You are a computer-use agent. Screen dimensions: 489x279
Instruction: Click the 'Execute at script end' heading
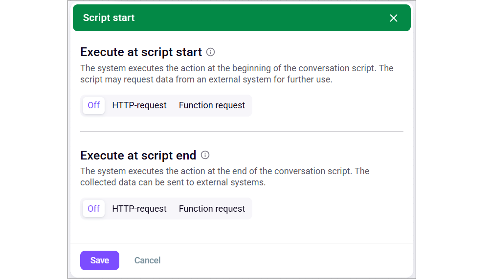(x=138, y=155)
